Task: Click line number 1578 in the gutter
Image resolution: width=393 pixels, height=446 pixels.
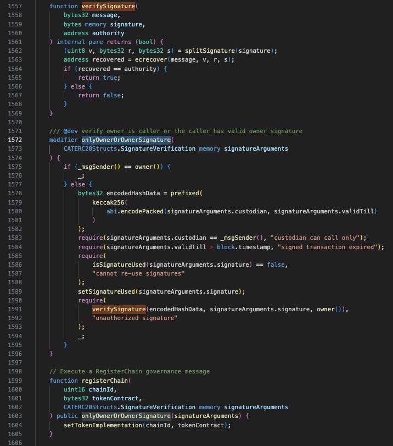Action: [15, 193]
